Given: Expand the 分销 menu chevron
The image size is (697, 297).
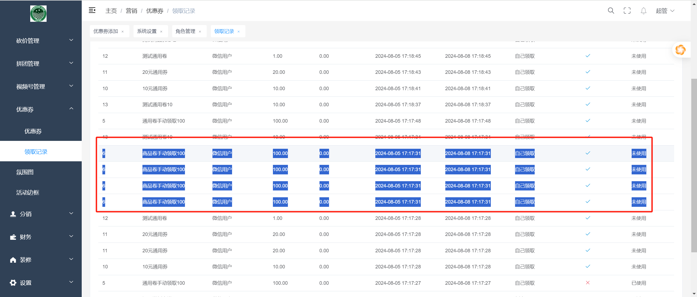Looking at the screenshot, I should (71, 213).
